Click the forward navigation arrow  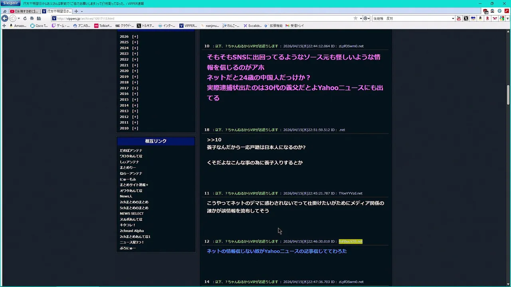pyautogui.click(x=12, y=18)
